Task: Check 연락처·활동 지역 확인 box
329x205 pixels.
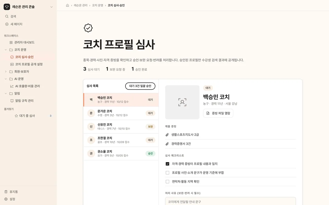Action: point(168,181)
